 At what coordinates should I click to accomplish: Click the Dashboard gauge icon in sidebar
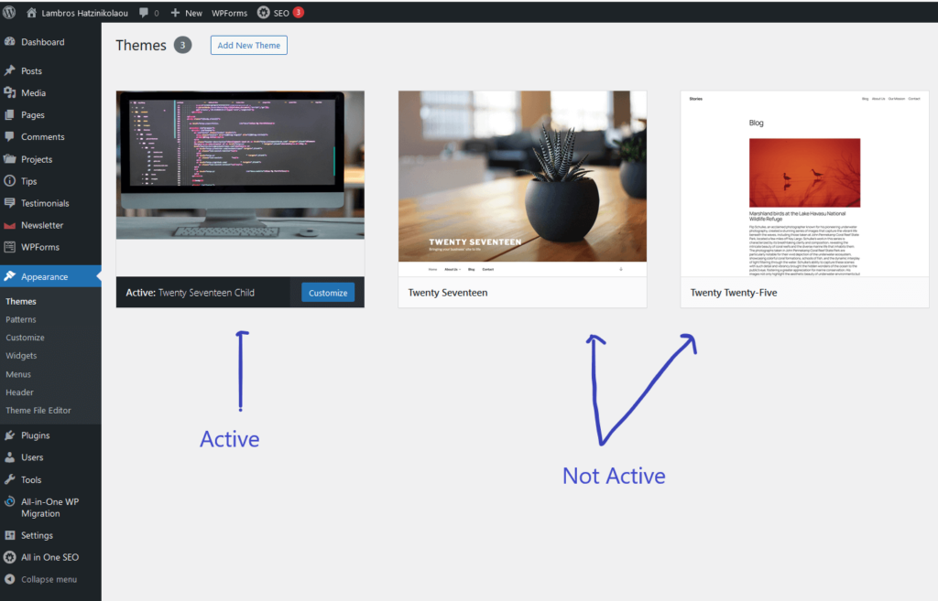coord(10,42)
